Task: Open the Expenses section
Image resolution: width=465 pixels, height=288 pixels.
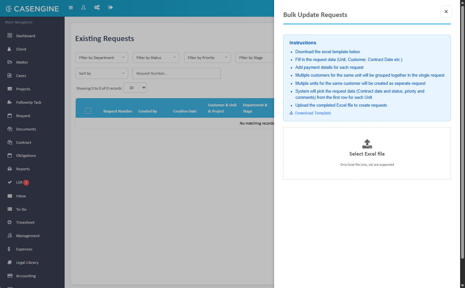Action: [24, 249]
